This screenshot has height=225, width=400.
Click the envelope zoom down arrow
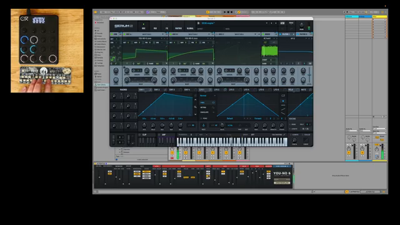(x=196, y=114)
